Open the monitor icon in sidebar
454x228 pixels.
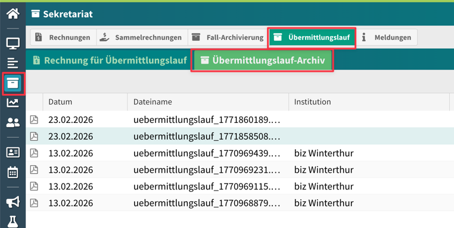pos(13,43)
